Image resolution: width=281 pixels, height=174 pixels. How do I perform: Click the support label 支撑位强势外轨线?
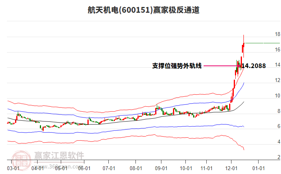(177, 66)
